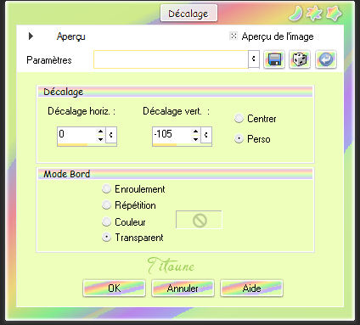The image size is (360, 325).
Task: Choose the Répétition edge mode
Action: tap(106, 205)
